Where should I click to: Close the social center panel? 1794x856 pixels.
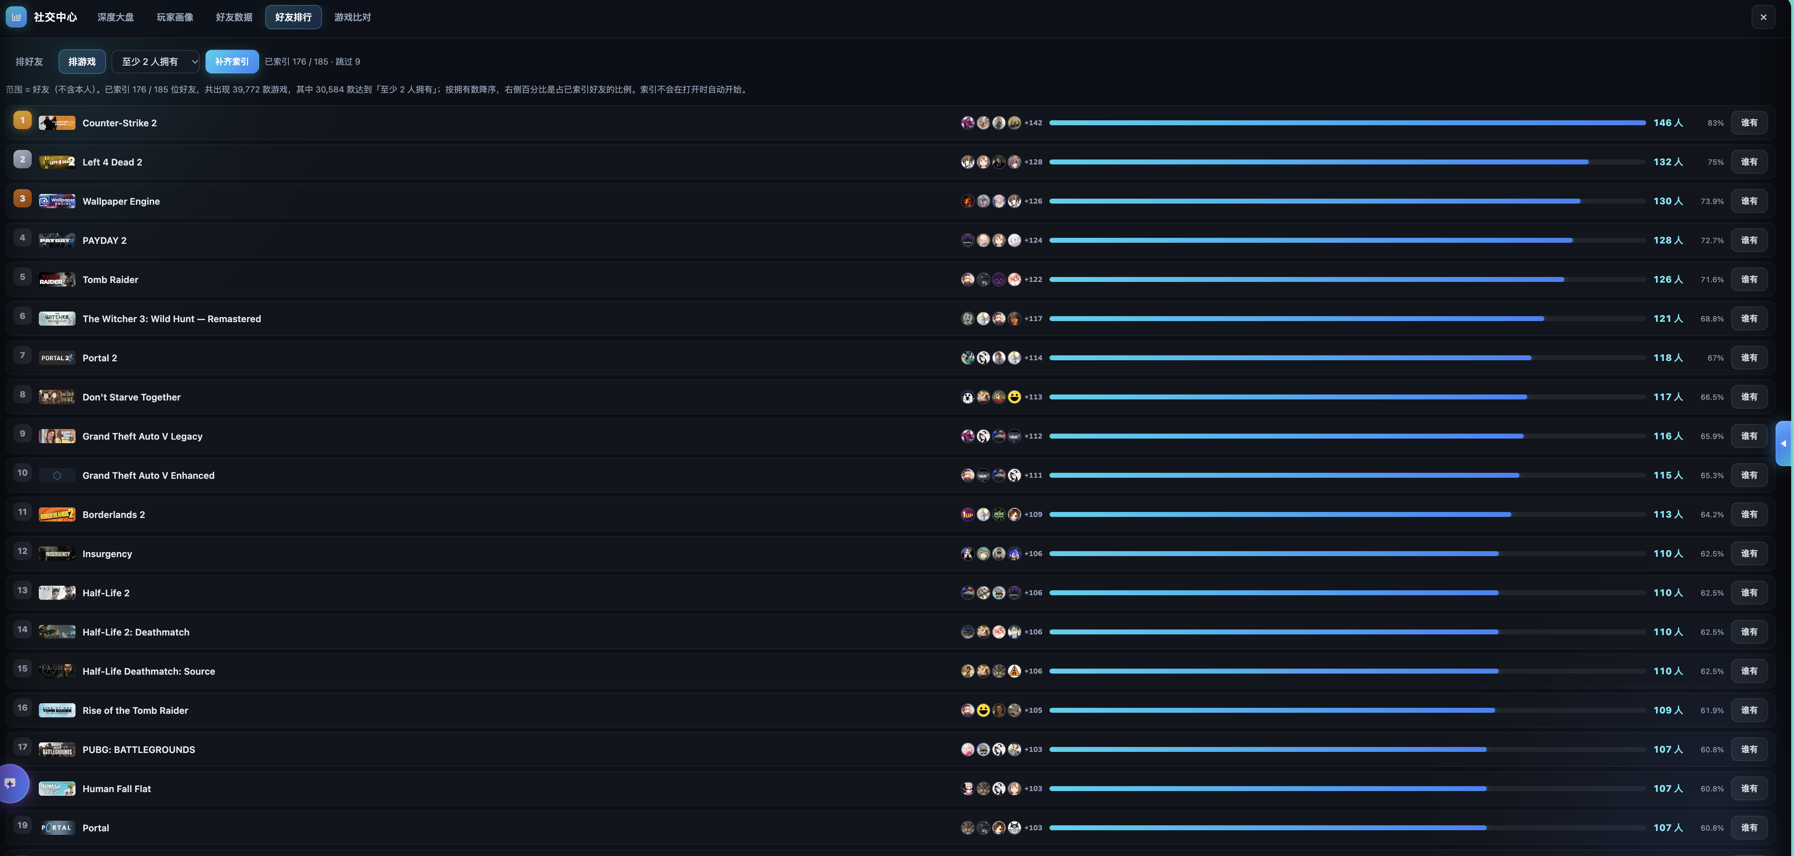click(1763, 17)
